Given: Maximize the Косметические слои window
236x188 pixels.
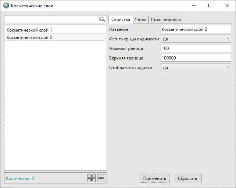Looking at the screenshot, I should coord(210,6).
